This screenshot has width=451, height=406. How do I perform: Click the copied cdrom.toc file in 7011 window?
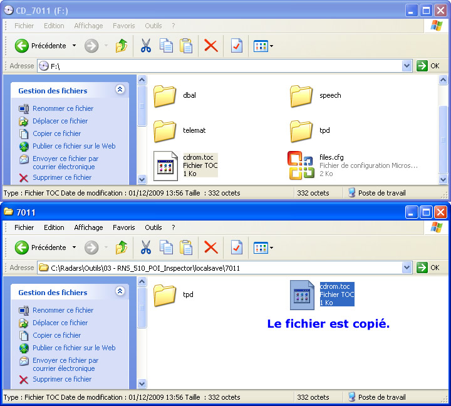302,294
